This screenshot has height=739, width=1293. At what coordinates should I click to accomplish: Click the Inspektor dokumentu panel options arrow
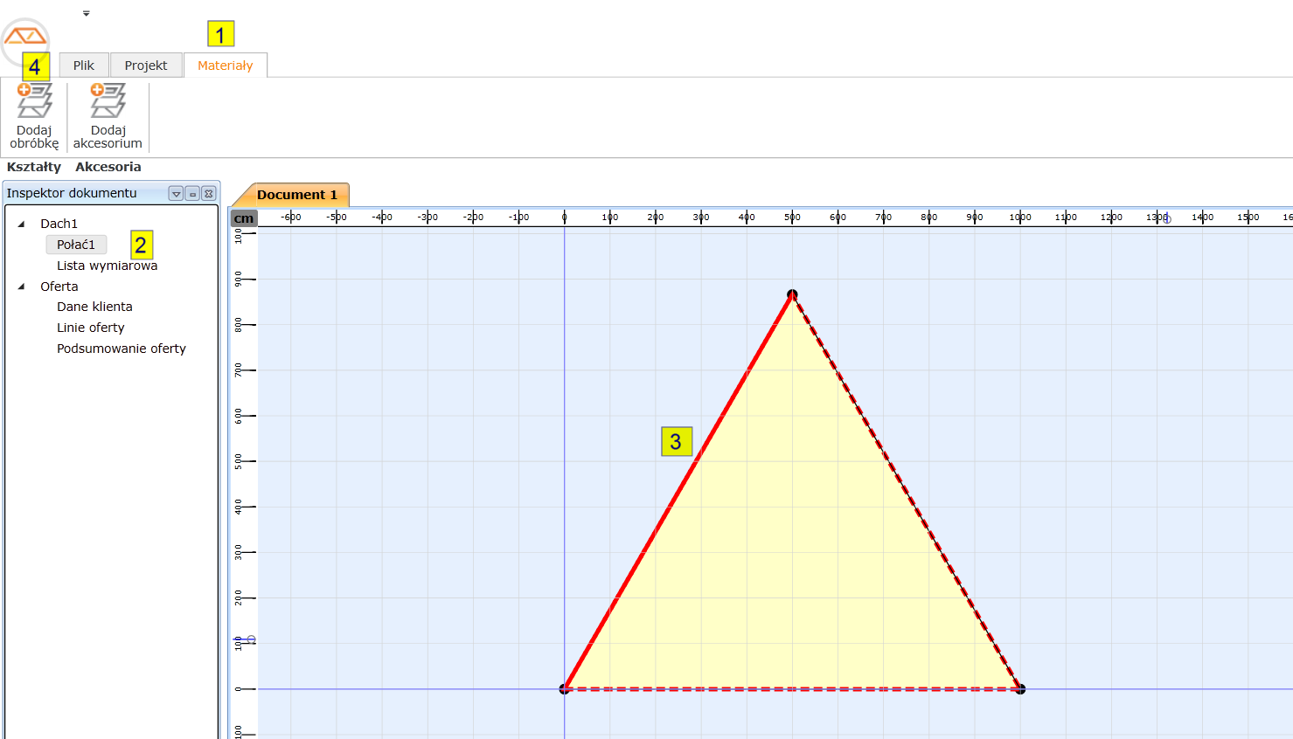pyautogui.click(x=176, y=194)
